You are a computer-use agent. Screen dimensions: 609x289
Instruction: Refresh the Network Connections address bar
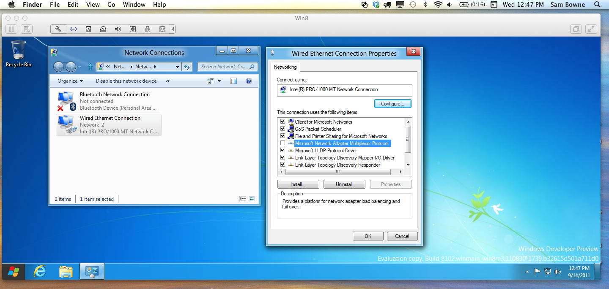(x=187, y=67)
